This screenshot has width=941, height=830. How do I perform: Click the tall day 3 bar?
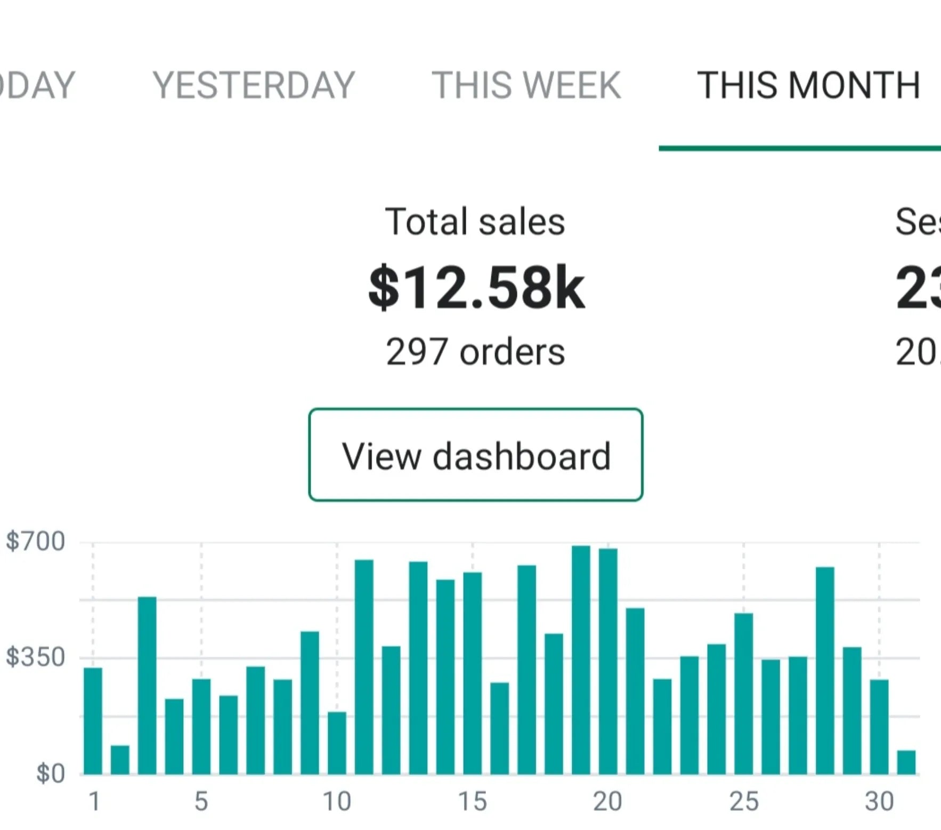click(147, 685)
